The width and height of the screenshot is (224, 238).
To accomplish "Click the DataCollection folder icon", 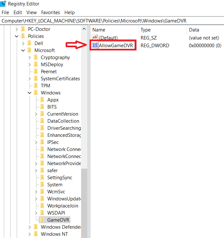I will click(x=42, y=121).
